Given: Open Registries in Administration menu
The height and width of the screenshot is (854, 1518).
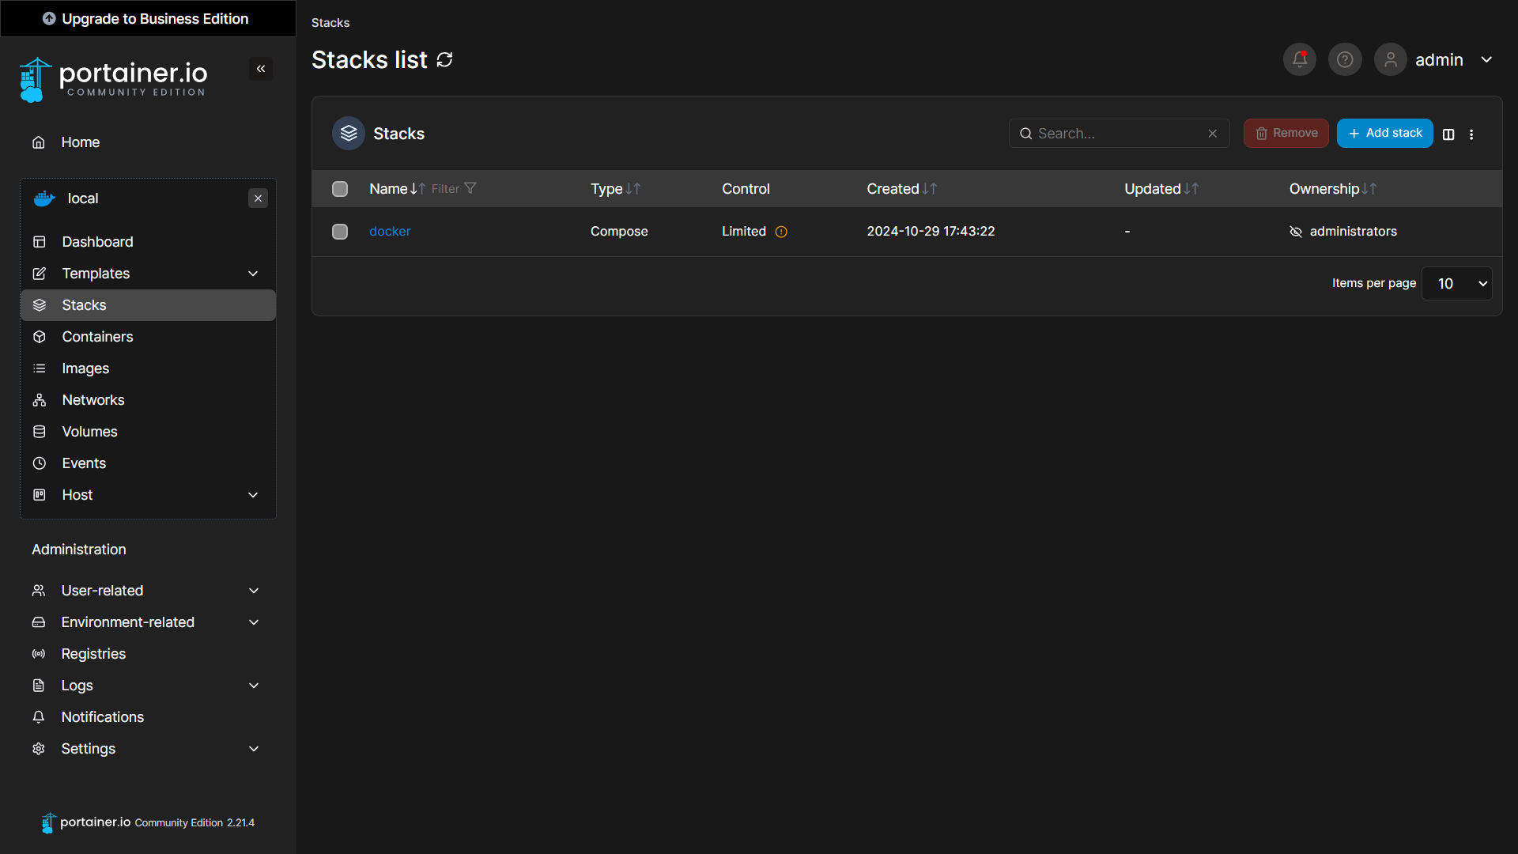Looking at the screenshot, I should click(93, 654).
